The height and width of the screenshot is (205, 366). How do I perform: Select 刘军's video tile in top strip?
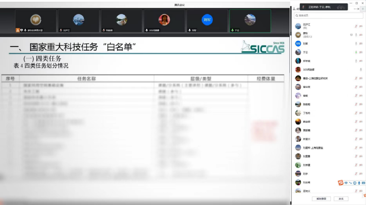coord(207,21)
